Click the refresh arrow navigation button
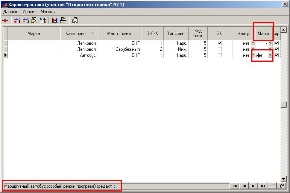 [282, 186]
